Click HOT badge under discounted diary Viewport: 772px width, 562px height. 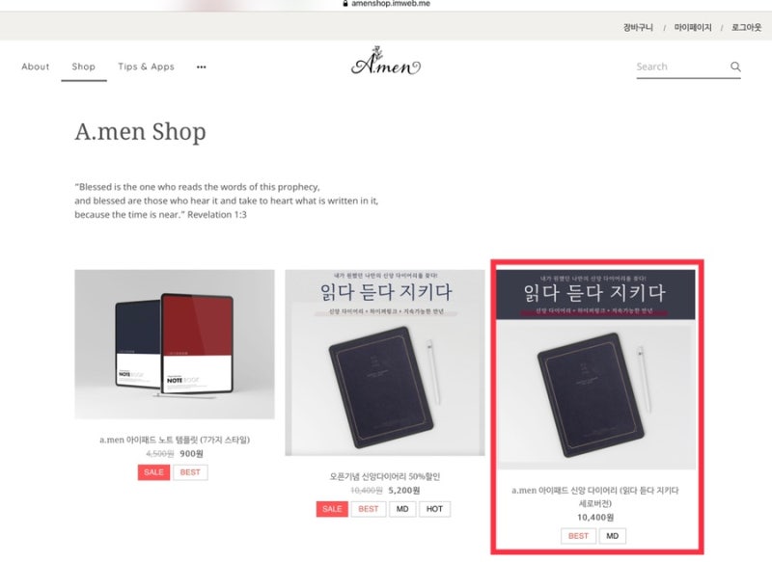[435, 509]
